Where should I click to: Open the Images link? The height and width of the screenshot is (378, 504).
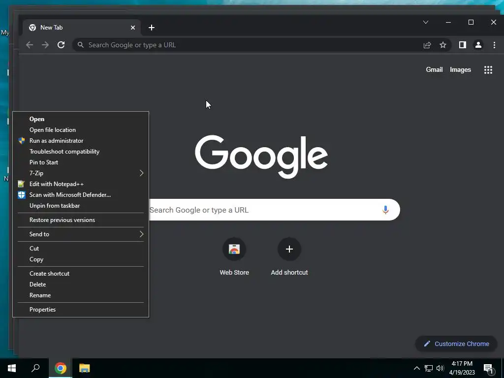[460, 70]
